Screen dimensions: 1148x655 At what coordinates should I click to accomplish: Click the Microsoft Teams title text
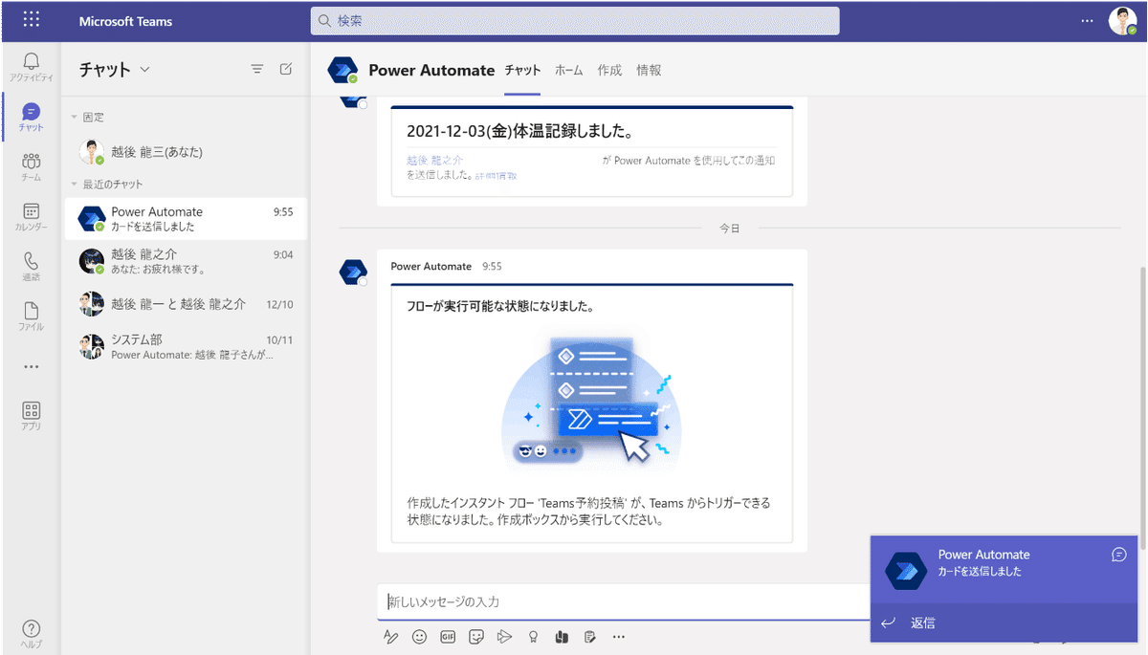coord(125,21)
